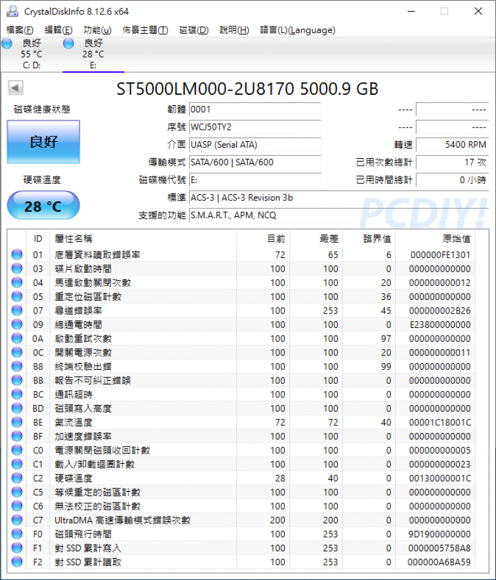Click the ID column header
Image resolution: width=496 pixels, height=580 pixels.
coord(37,239)
